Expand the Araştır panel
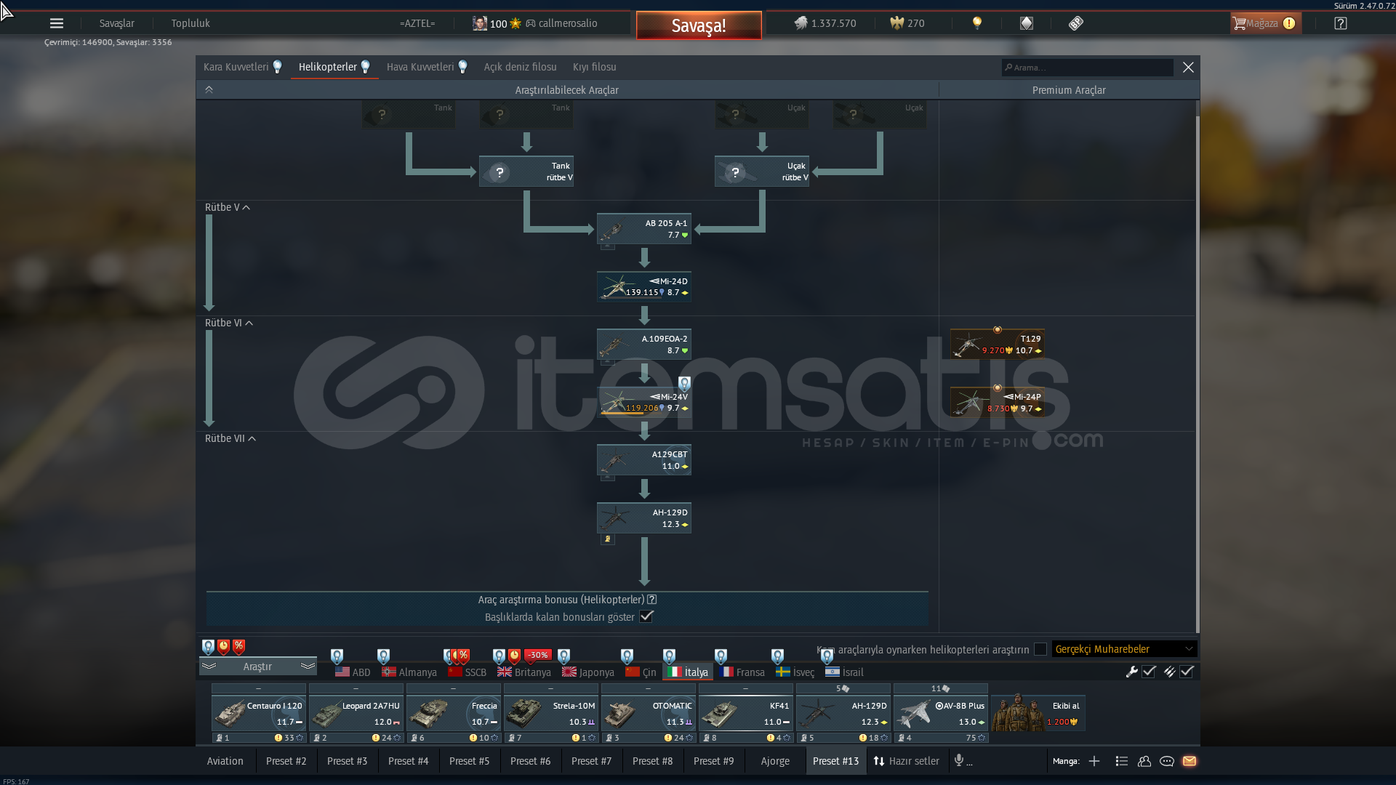This screenshot has height=785, width=1396. (x=258, y=667)
